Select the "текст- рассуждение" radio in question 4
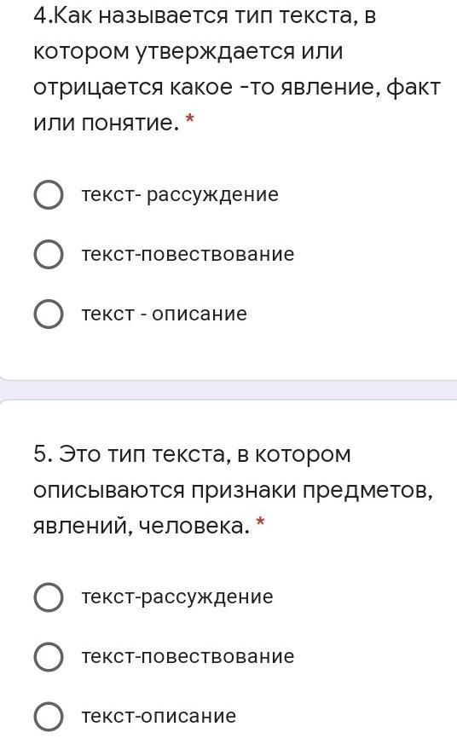The height and width of the screenshot is (738, 457). [49, 194]
